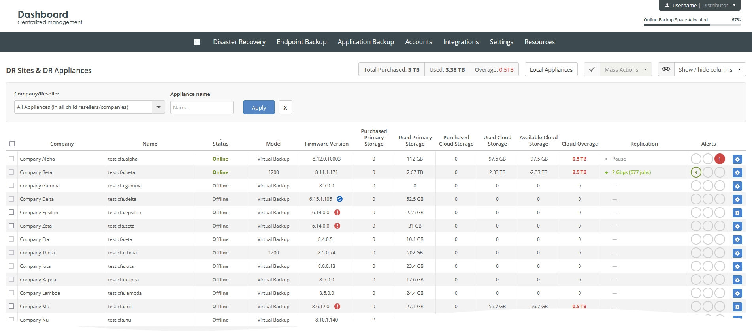The width and height of the screenshot is (752, 331).
Task: Toggle the select-all checkbox in table header
Action: (12, 144)
